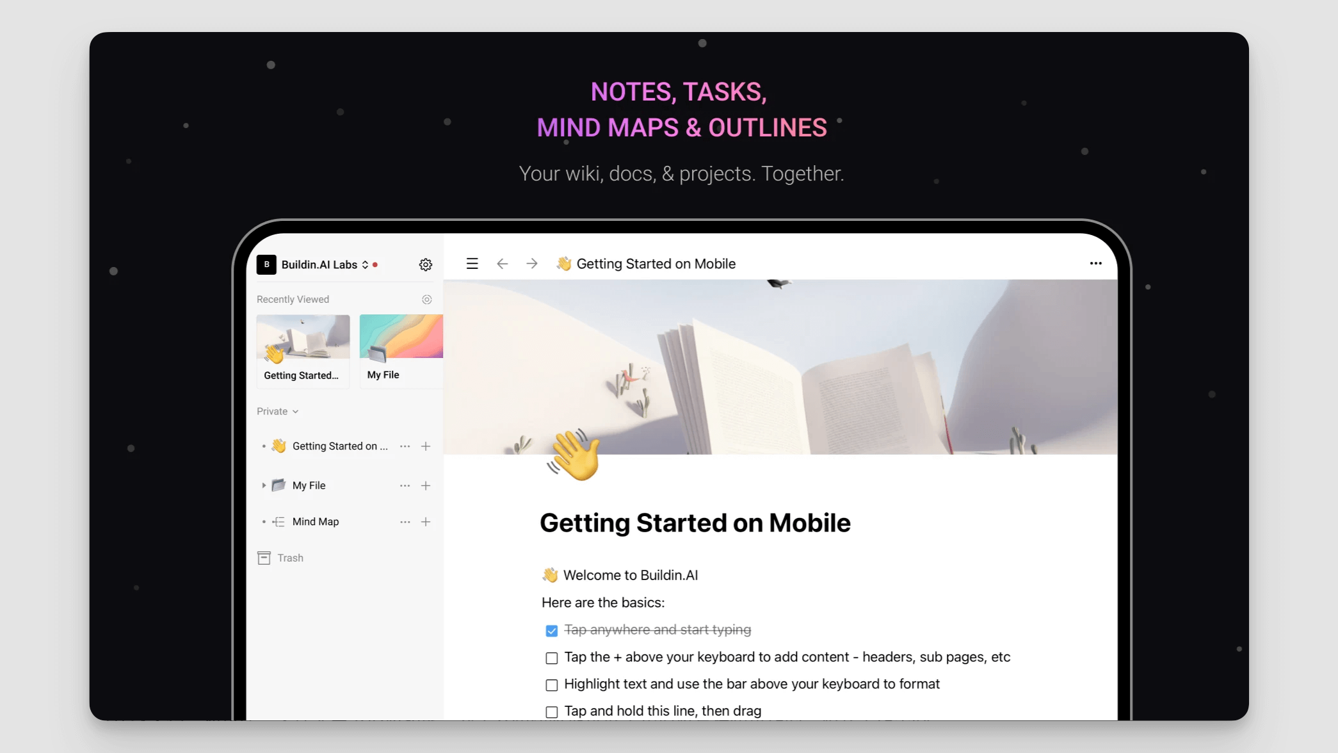Open the Trash
This screenshot has height=753, width=1338.
(x=289, y=558)
